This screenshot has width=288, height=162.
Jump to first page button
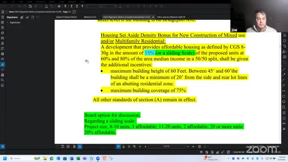coord(140,147)
